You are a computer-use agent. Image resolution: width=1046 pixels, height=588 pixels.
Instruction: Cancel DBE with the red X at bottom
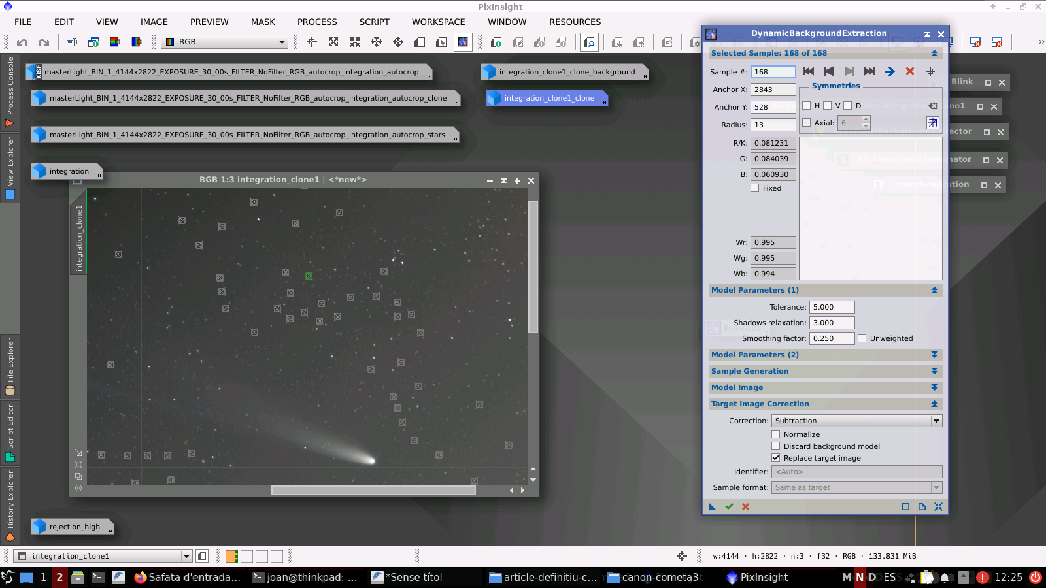tap(745, 506)
